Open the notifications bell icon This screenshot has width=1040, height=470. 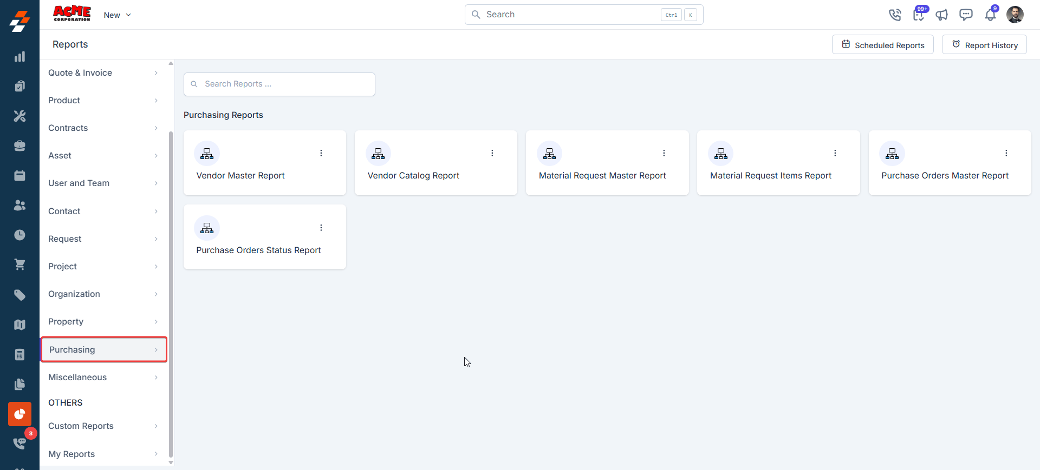990,15
